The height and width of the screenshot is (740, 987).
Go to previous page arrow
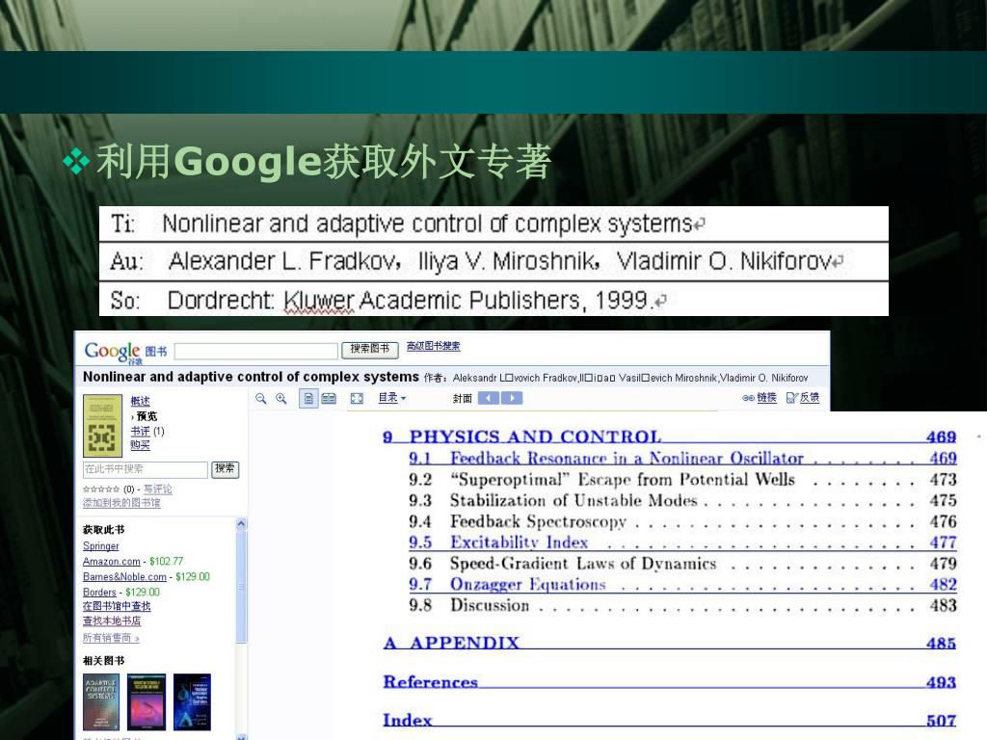489,398
